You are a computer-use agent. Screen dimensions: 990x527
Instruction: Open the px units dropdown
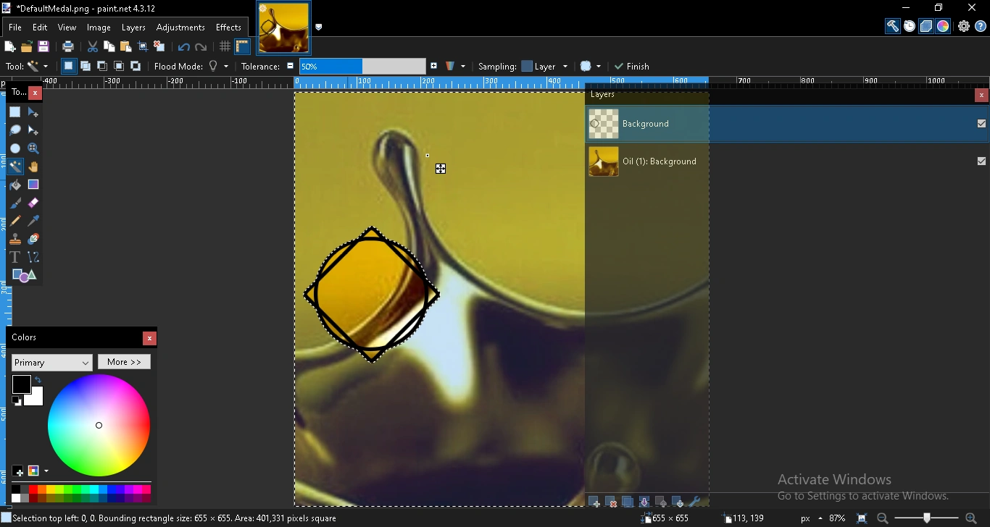tap(812, 518)
